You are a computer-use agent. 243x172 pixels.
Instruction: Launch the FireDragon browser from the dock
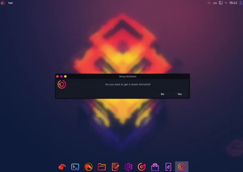[62, 167]
